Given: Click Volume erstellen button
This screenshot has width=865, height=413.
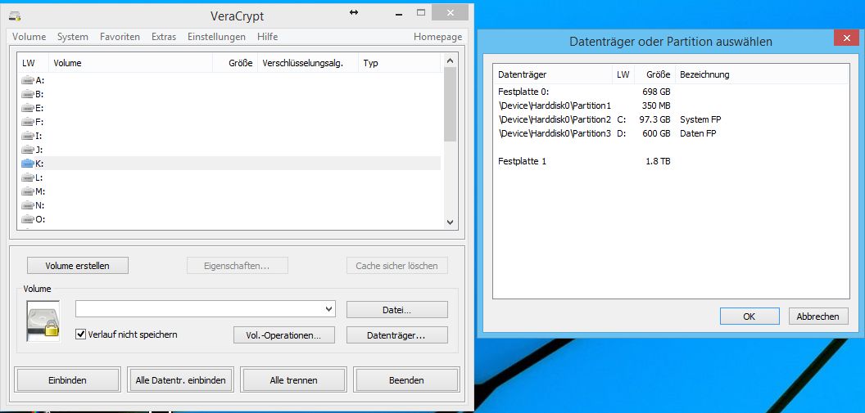Looking at the screenshot, I should click(78, 266).
